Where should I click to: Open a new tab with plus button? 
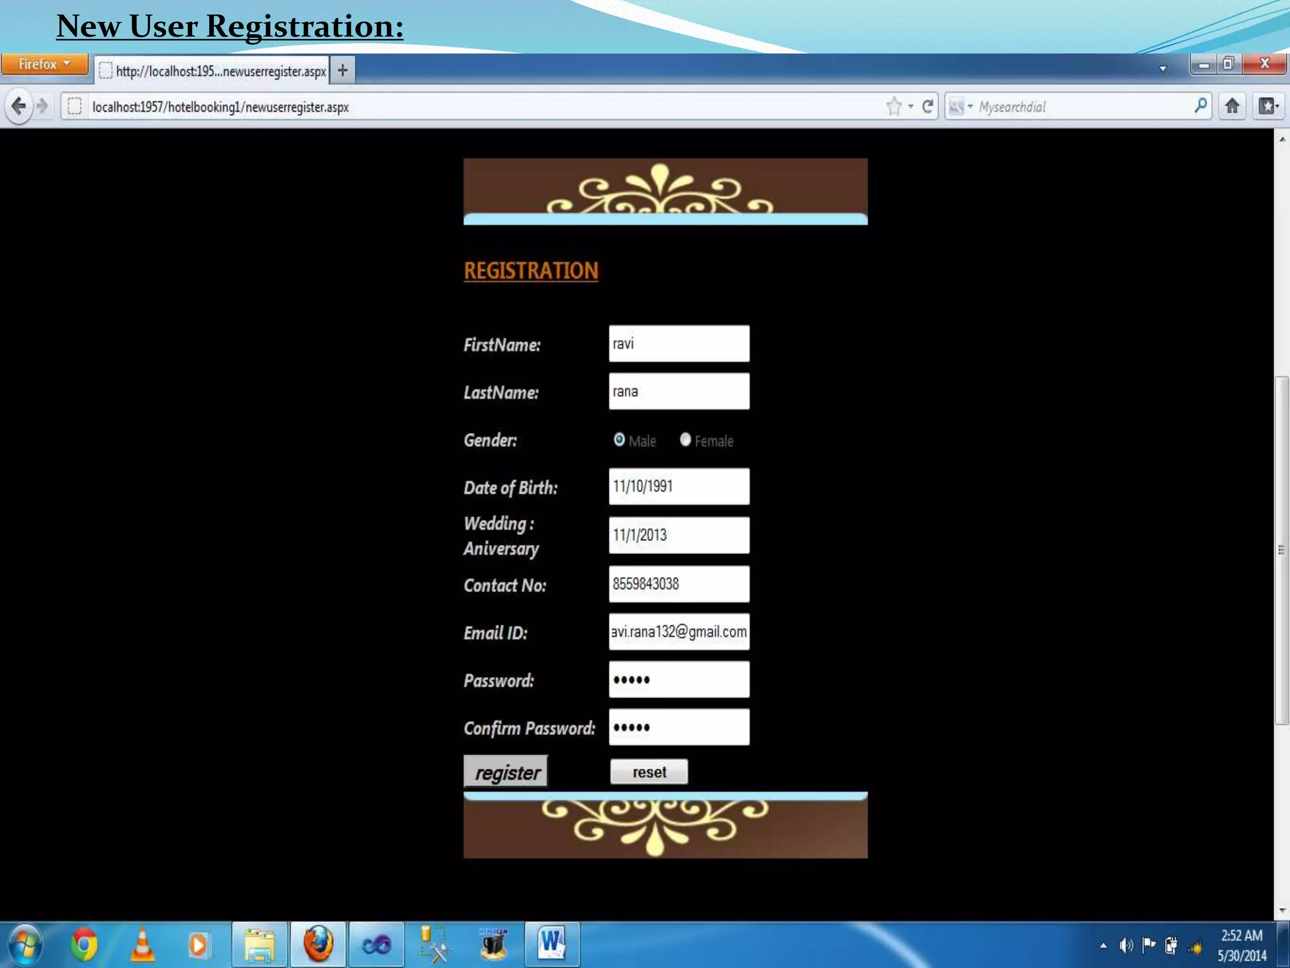(343, 70)
